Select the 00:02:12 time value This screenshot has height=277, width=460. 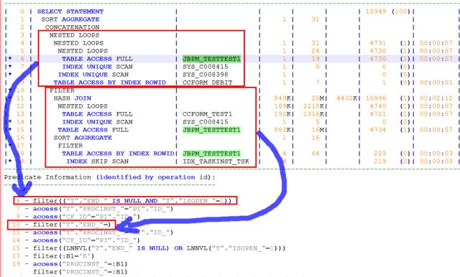tap(436, 98)
